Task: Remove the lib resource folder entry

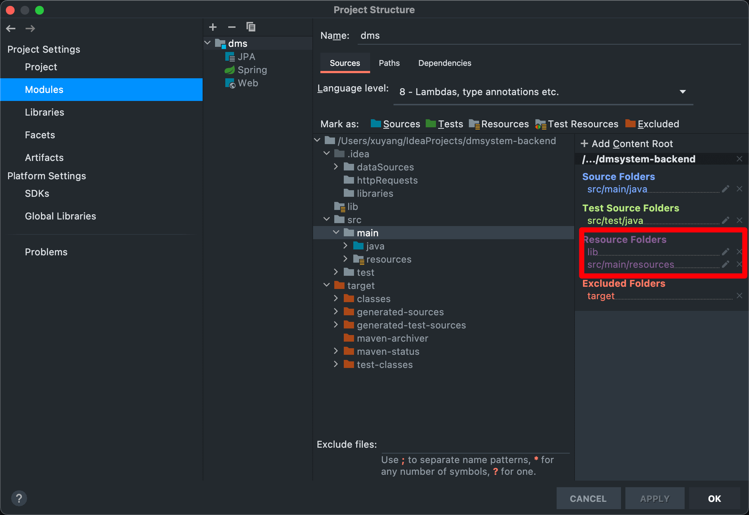Action: tap(739, 252)
